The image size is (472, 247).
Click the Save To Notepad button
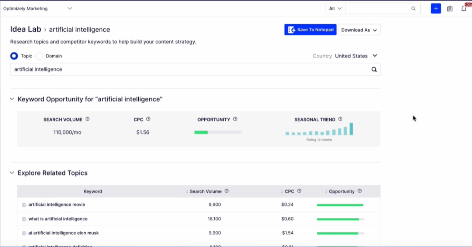(x=310, y=30)
